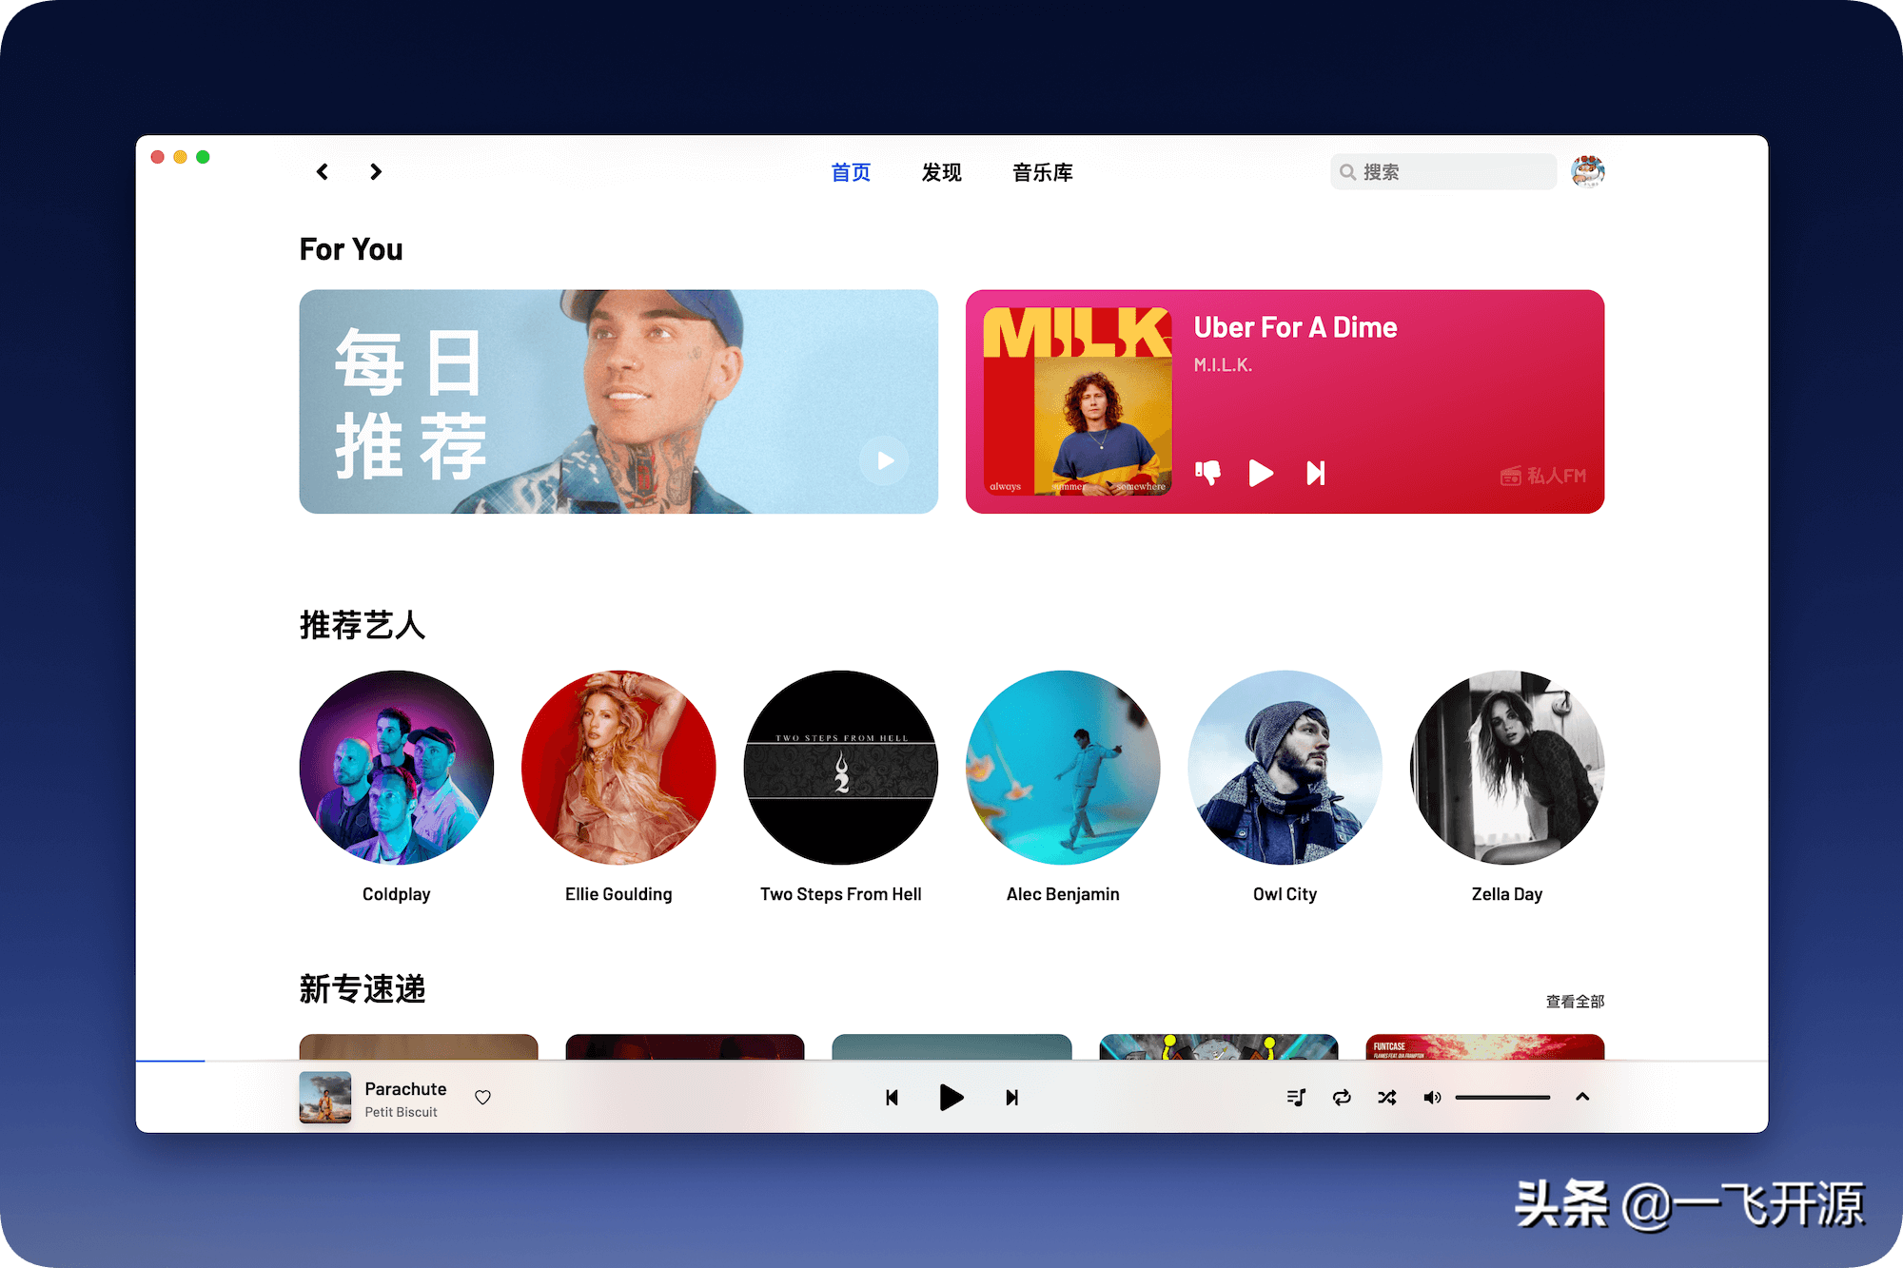
Task: Select the 发现 tab in navigation
Action: coord(939,173)
